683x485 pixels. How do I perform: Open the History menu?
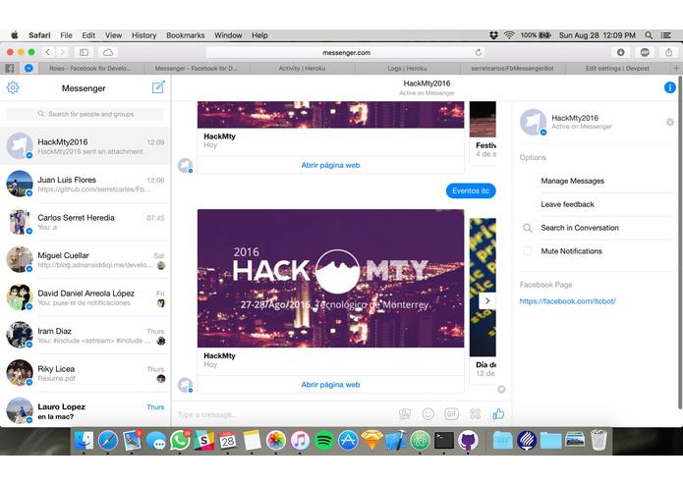click(x=143, y=35)
